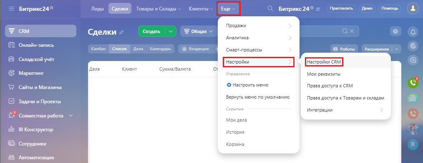The height and width of the screenshot is (163, 423).
Task: Click the green phone icon with badge
Action: 413,83
